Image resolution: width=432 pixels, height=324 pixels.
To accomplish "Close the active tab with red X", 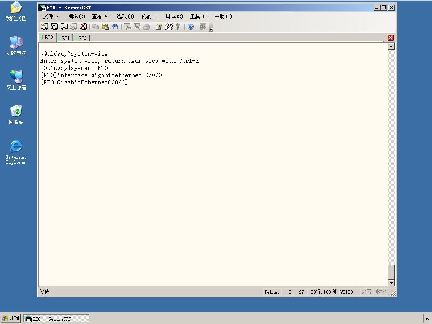I will [x=390, y=38].
